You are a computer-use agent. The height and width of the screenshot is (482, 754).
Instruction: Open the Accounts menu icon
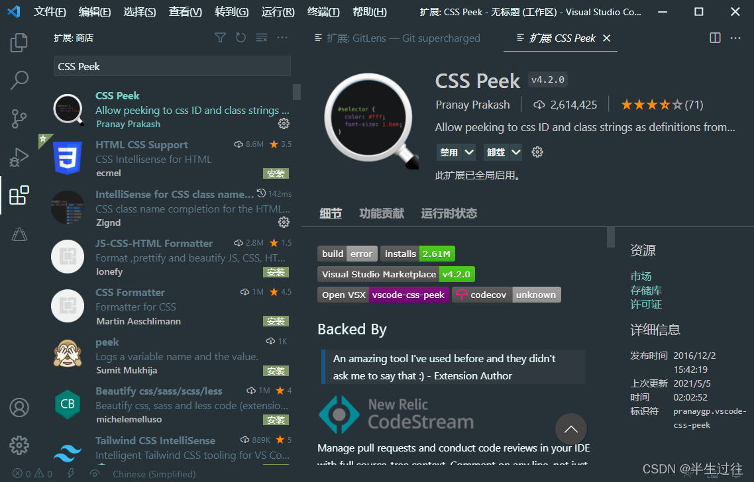pos(19,407)
